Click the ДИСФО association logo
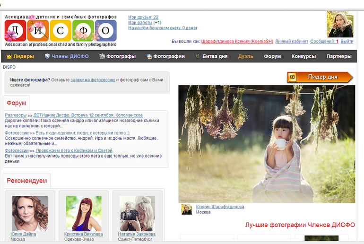The image size is (364, 244). pos(61,31)
